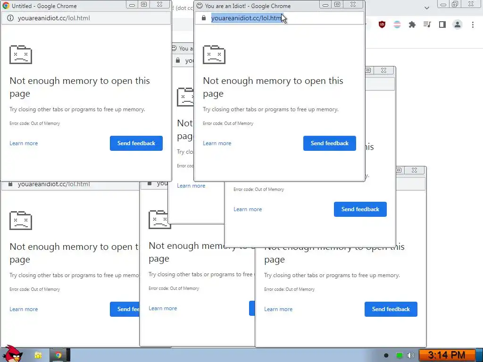Viewport: 483px width, 362px height.
Task: Click the youareanidiot.cc URL in bottom-left popup
Action: click(54, 184)
